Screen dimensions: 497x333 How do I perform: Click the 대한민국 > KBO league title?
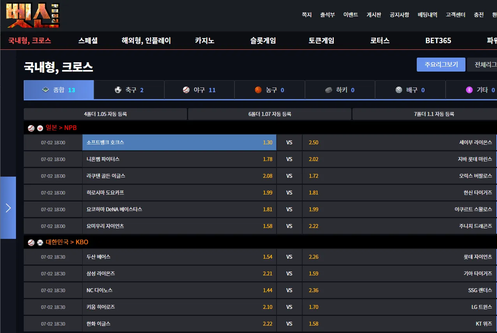click(67, 242)
